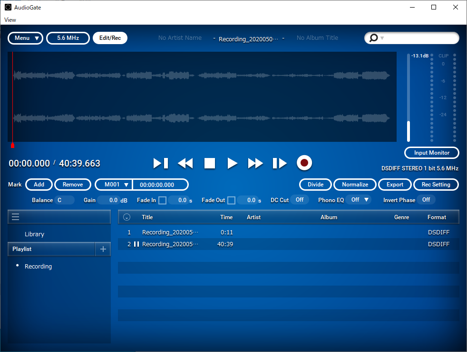467x352 pixels.
Task: Click the circular arrow in the table header
Action: click(x=126, y=217)
